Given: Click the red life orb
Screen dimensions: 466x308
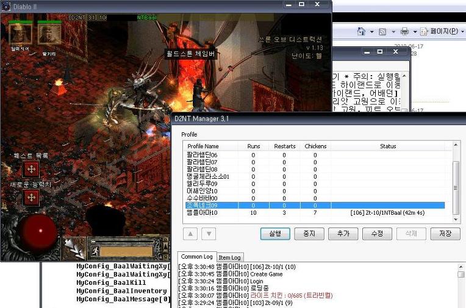Looking at the screenshot, I should coord(38,231).
